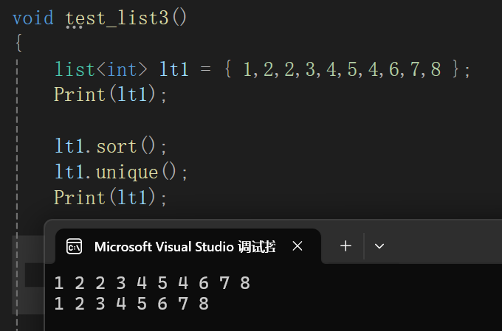502x331 pixels.
Task: Click the second Print(lt1); statement below unique
Action: click(111, 198)
